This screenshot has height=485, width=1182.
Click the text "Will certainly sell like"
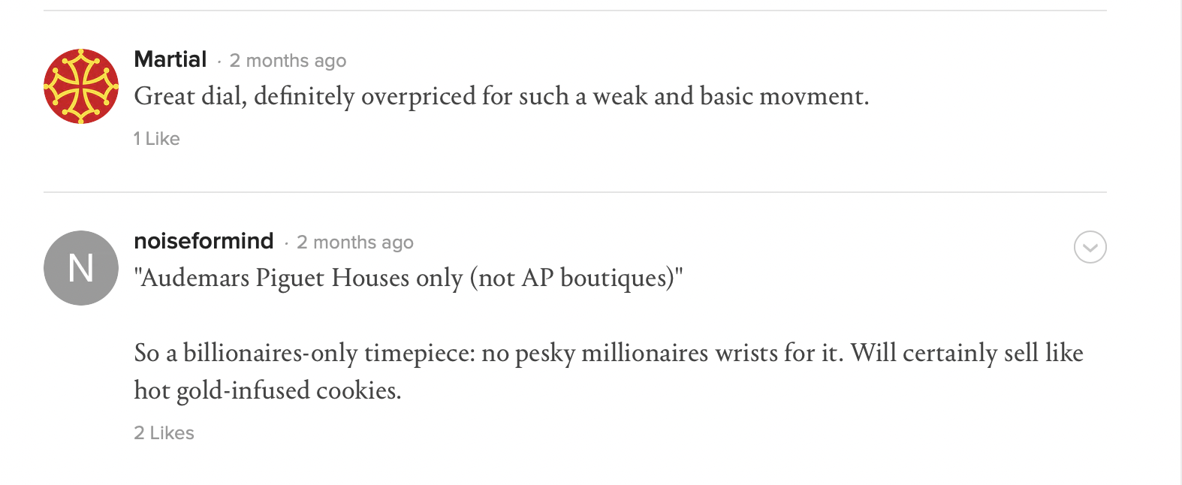click(966, 354)
